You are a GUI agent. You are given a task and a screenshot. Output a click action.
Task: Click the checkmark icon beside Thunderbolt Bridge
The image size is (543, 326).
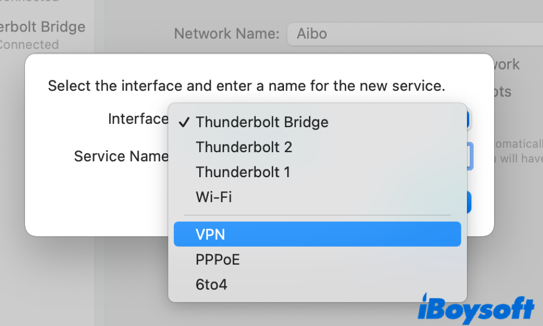coord(184,122)
